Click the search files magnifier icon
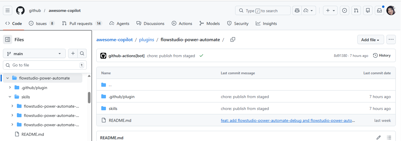This screenshot has height=141, width=401. pos(82,53)
